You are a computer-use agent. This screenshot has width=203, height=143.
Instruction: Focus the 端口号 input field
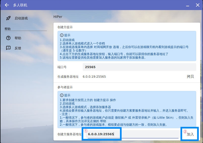(139, 67)
